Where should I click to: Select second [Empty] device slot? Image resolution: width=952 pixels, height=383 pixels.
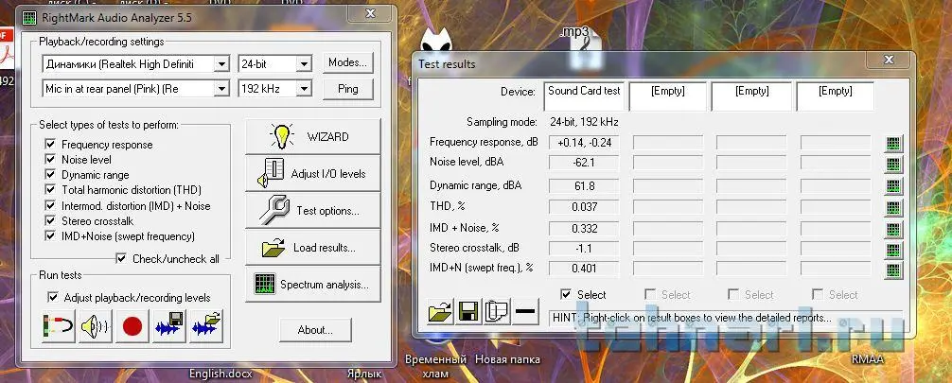point(668,96)
